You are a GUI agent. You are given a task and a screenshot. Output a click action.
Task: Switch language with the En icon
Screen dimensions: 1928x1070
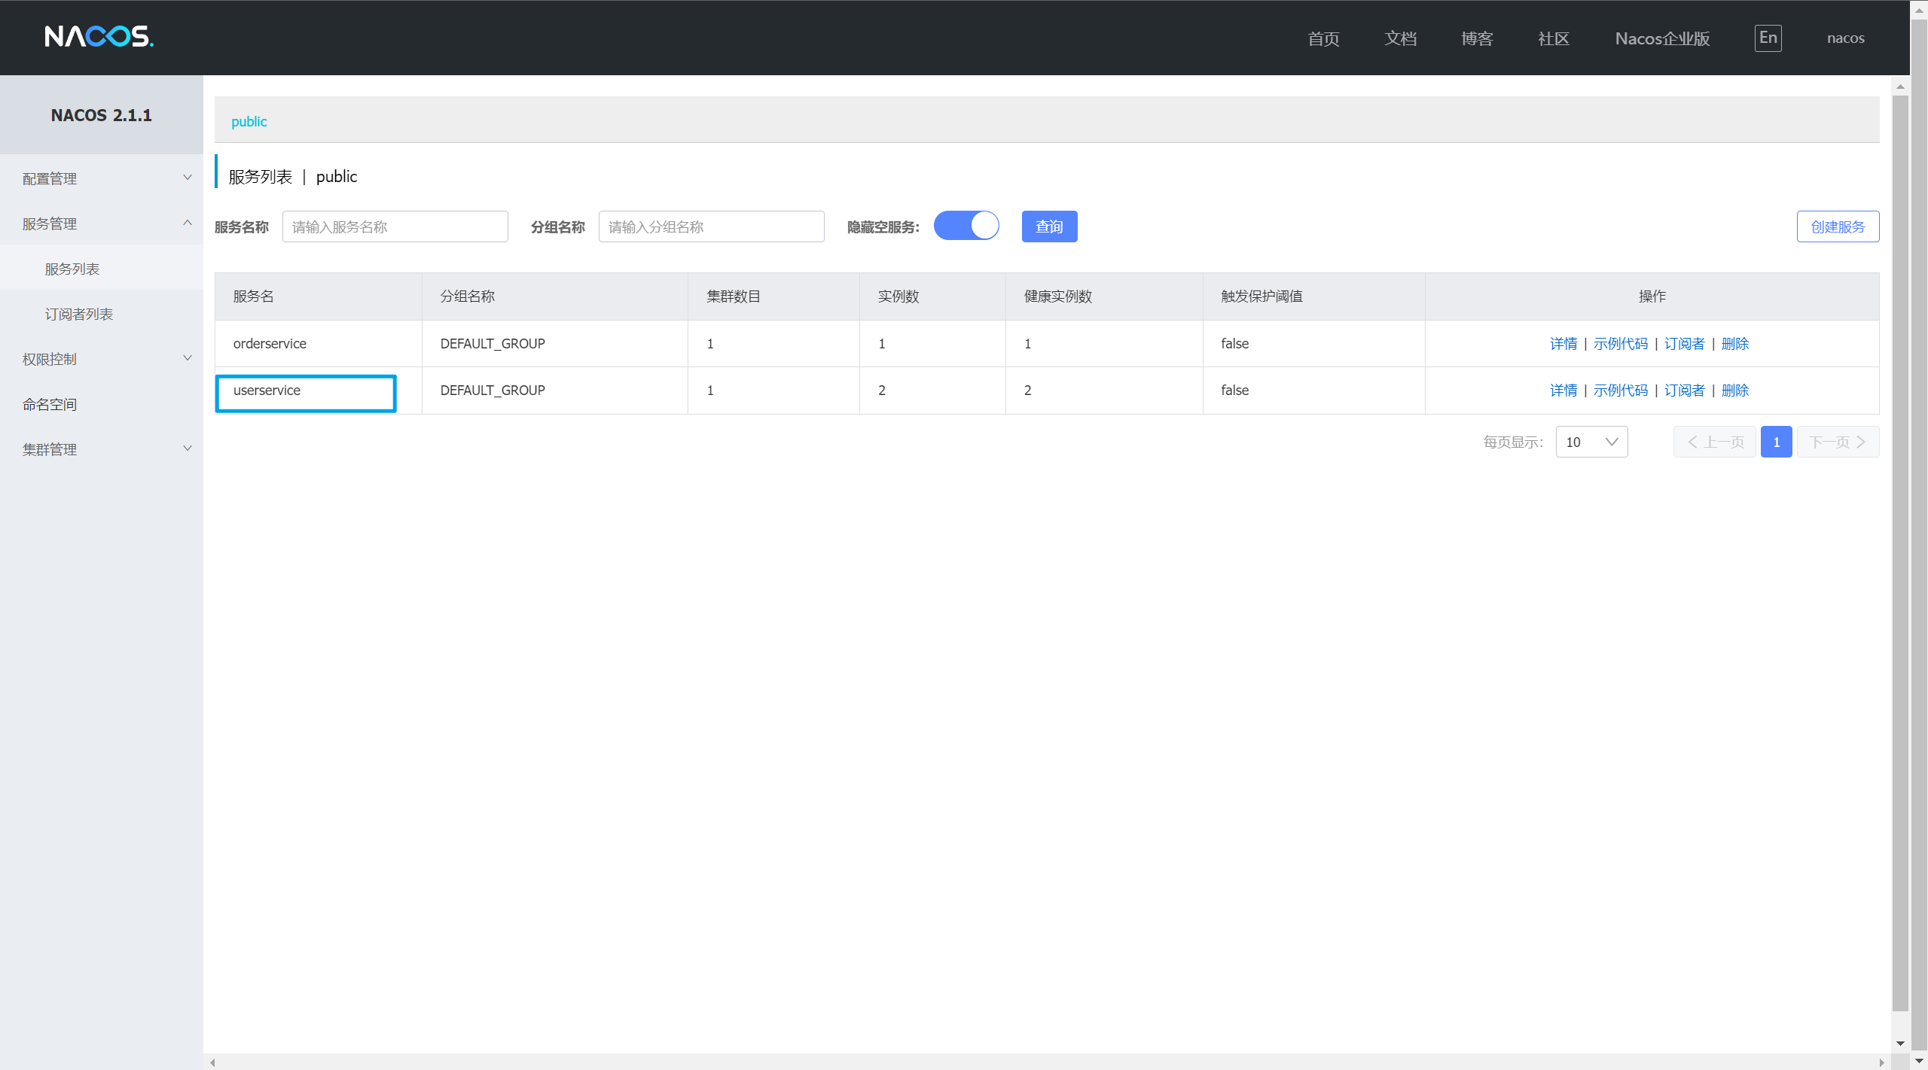click(x=1767, y=38)
